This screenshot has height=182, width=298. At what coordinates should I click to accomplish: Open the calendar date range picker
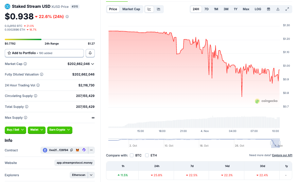click(x=268, y=9)
